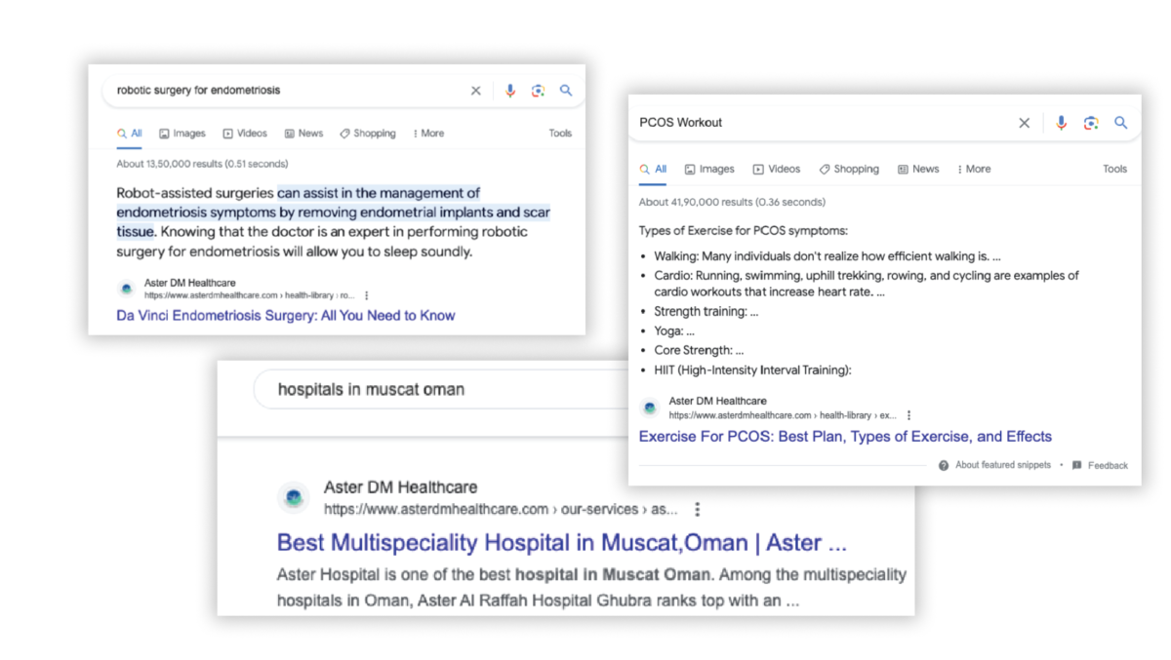
Task: Click asterdmhealthcare.com URL under PCOS result
Action: click(783, 415)
